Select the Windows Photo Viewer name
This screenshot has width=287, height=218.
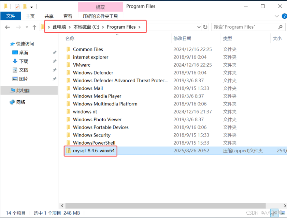97,119
